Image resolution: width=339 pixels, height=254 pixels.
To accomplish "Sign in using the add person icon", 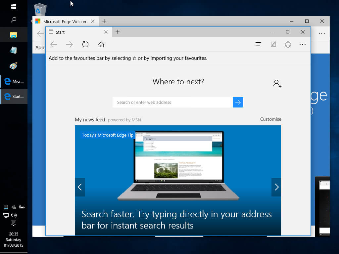I will pyautogui.click(x=277, y=83).
